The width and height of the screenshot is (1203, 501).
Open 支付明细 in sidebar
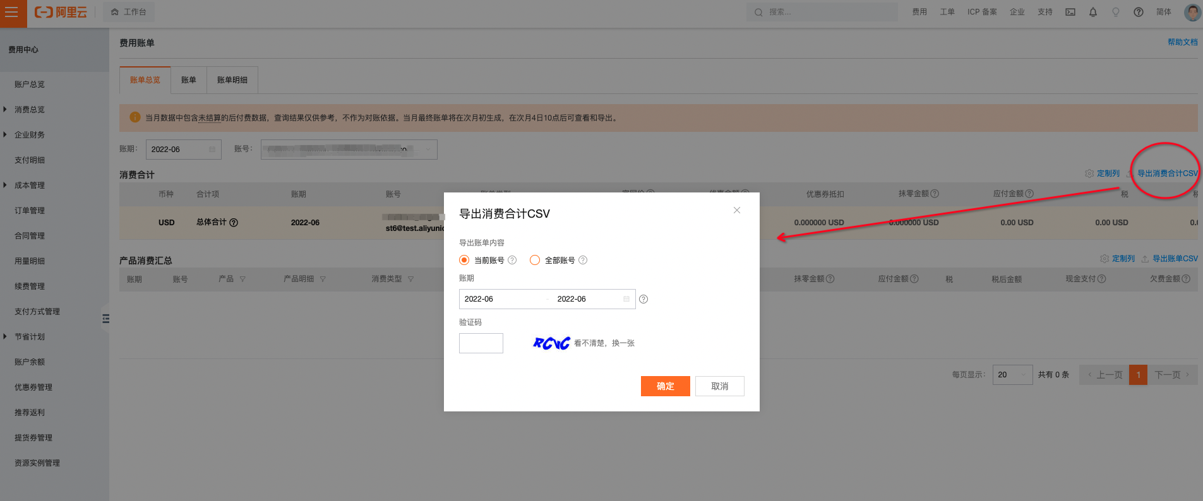point(30,160)
